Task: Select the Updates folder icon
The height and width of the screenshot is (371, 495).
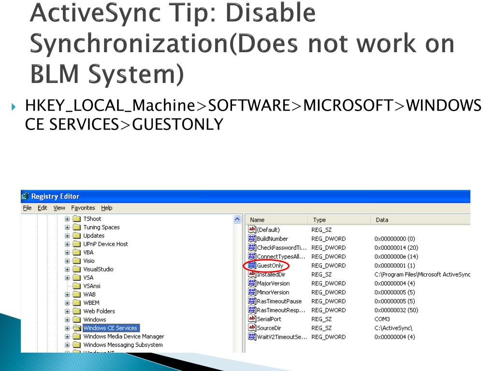Action: (x=77, y=235)
